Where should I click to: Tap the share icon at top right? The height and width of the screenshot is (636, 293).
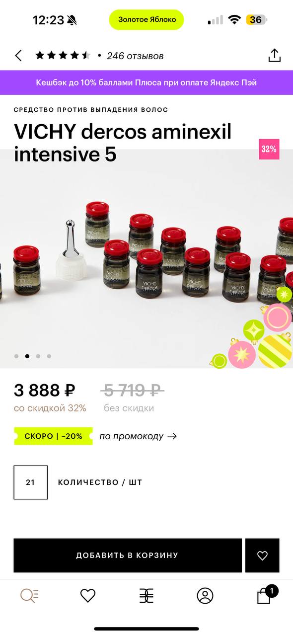(x=275, y=55)
